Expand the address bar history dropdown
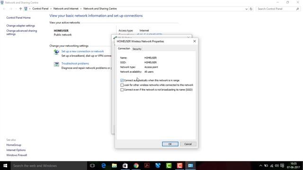 click(x=246, y=9)
